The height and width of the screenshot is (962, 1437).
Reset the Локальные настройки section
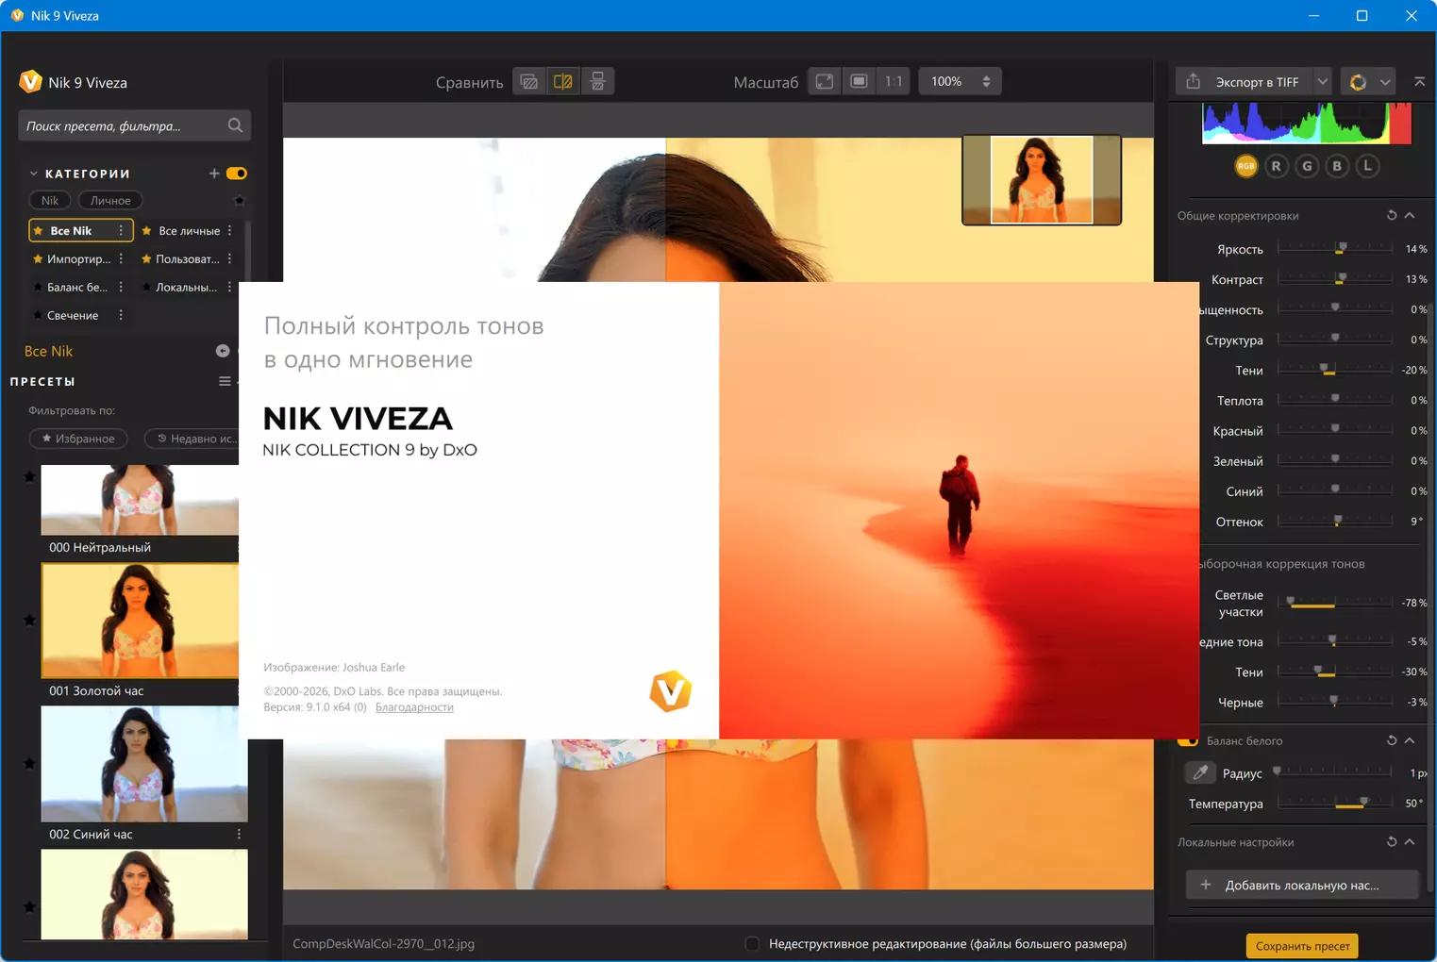1392,842
